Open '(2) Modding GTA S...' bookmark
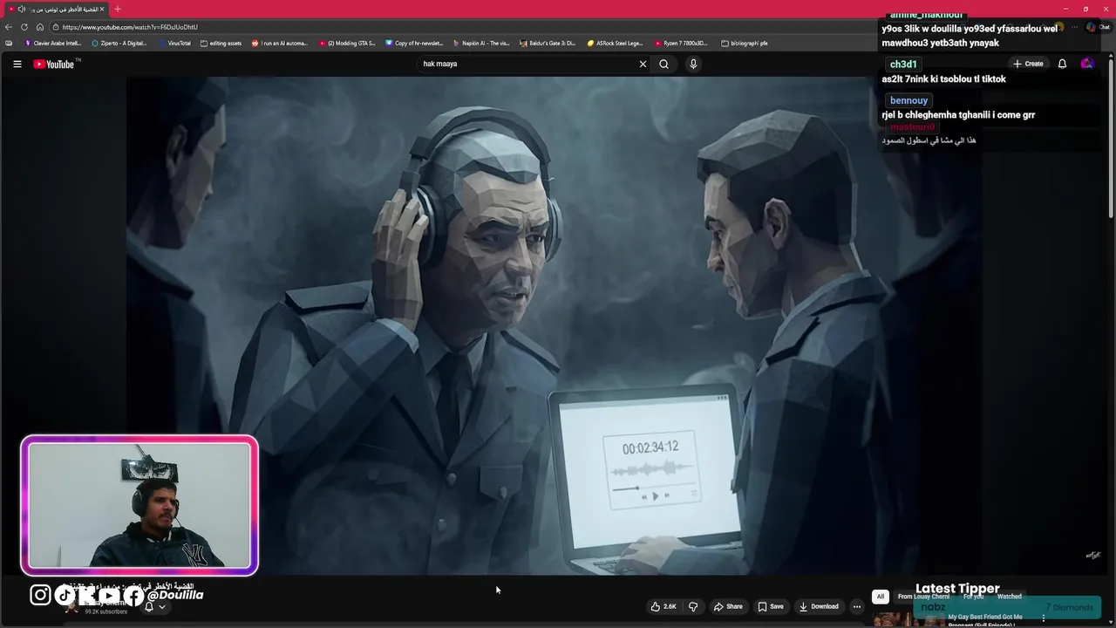 coord(347,43)
